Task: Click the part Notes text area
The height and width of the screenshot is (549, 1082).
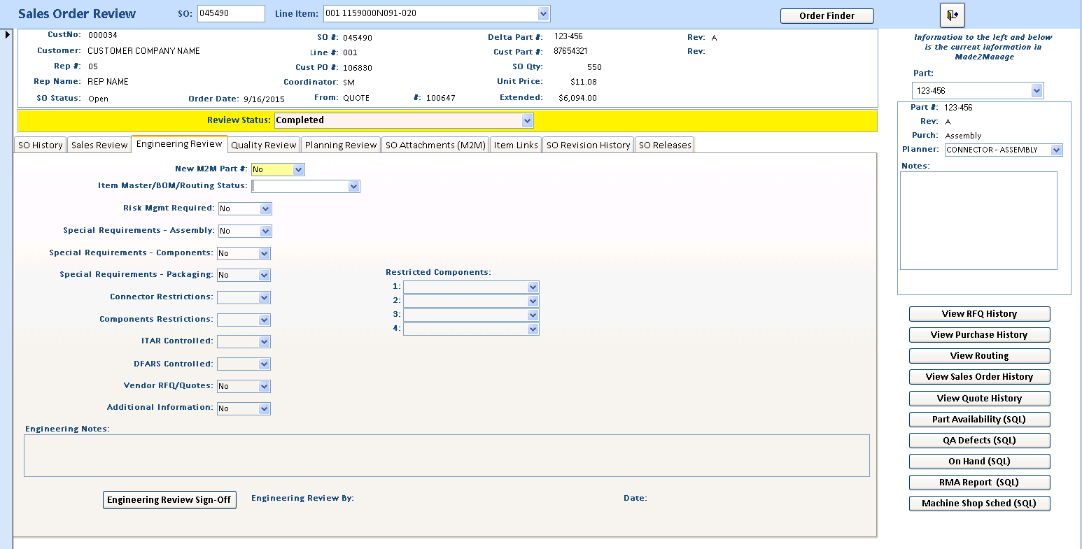Action: 978,220
